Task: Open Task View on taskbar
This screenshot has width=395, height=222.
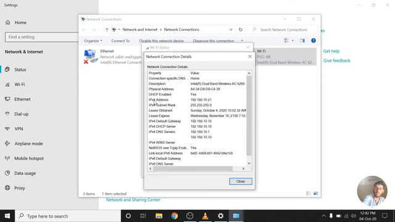Action: click(x=143, y=216)
